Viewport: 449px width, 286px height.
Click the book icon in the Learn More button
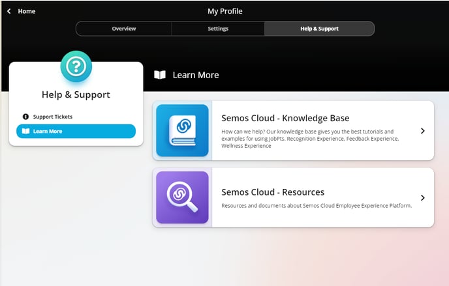[25, 131]
